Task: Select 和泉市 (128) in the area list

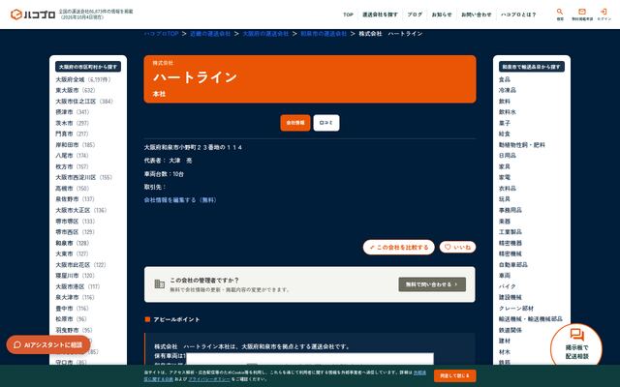Action: [x=72, y=243]
